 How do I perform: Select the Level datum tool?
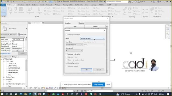click(145, 10)
